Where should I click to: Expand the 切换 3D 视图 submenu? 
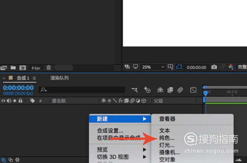120,157
